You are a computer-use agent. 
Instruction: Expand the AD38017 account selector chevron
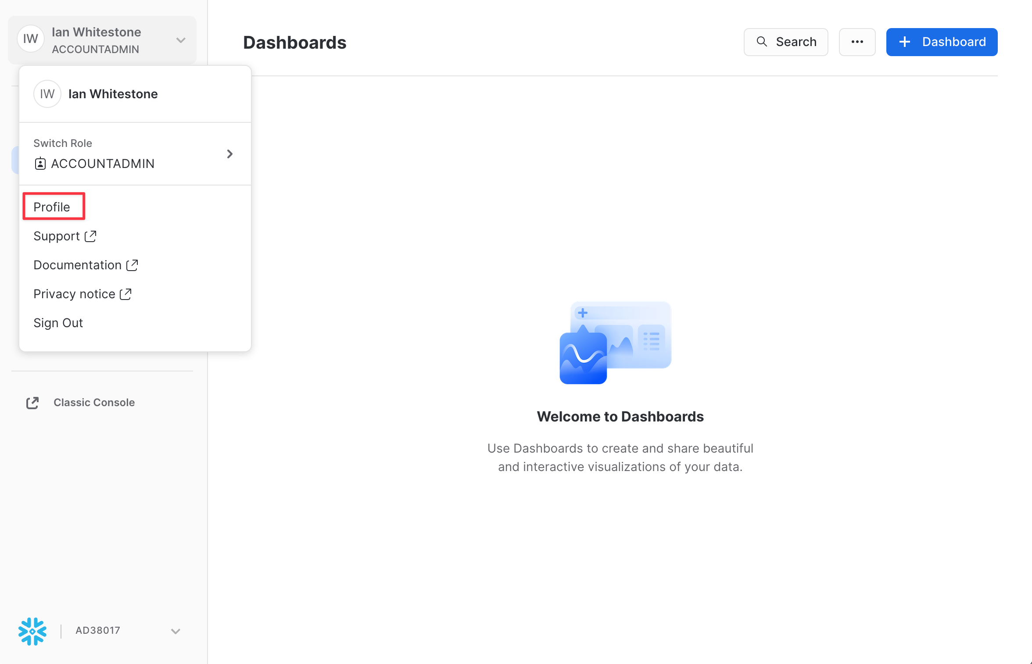(x=176, y=631)
